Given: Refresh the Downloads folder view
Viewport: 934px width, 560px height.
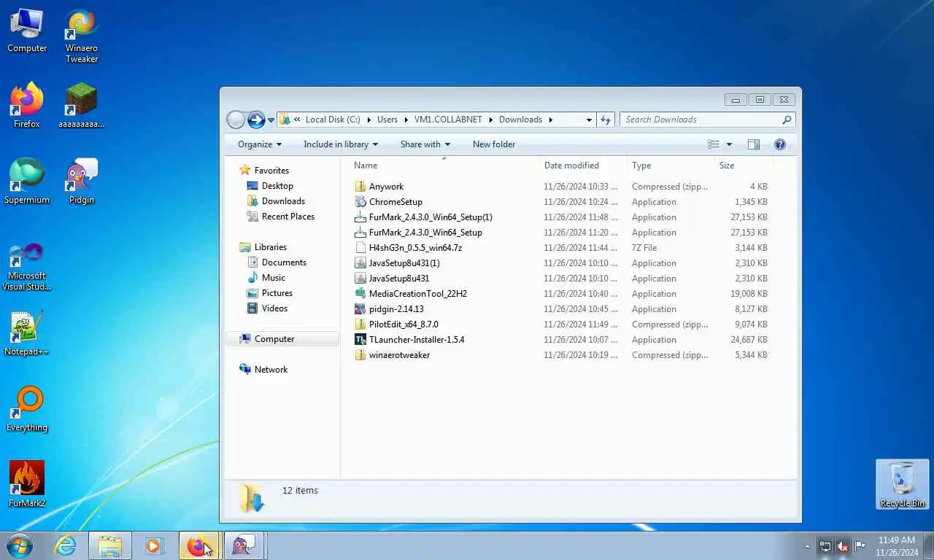Looking at the screenshot, I should point(606,120).
